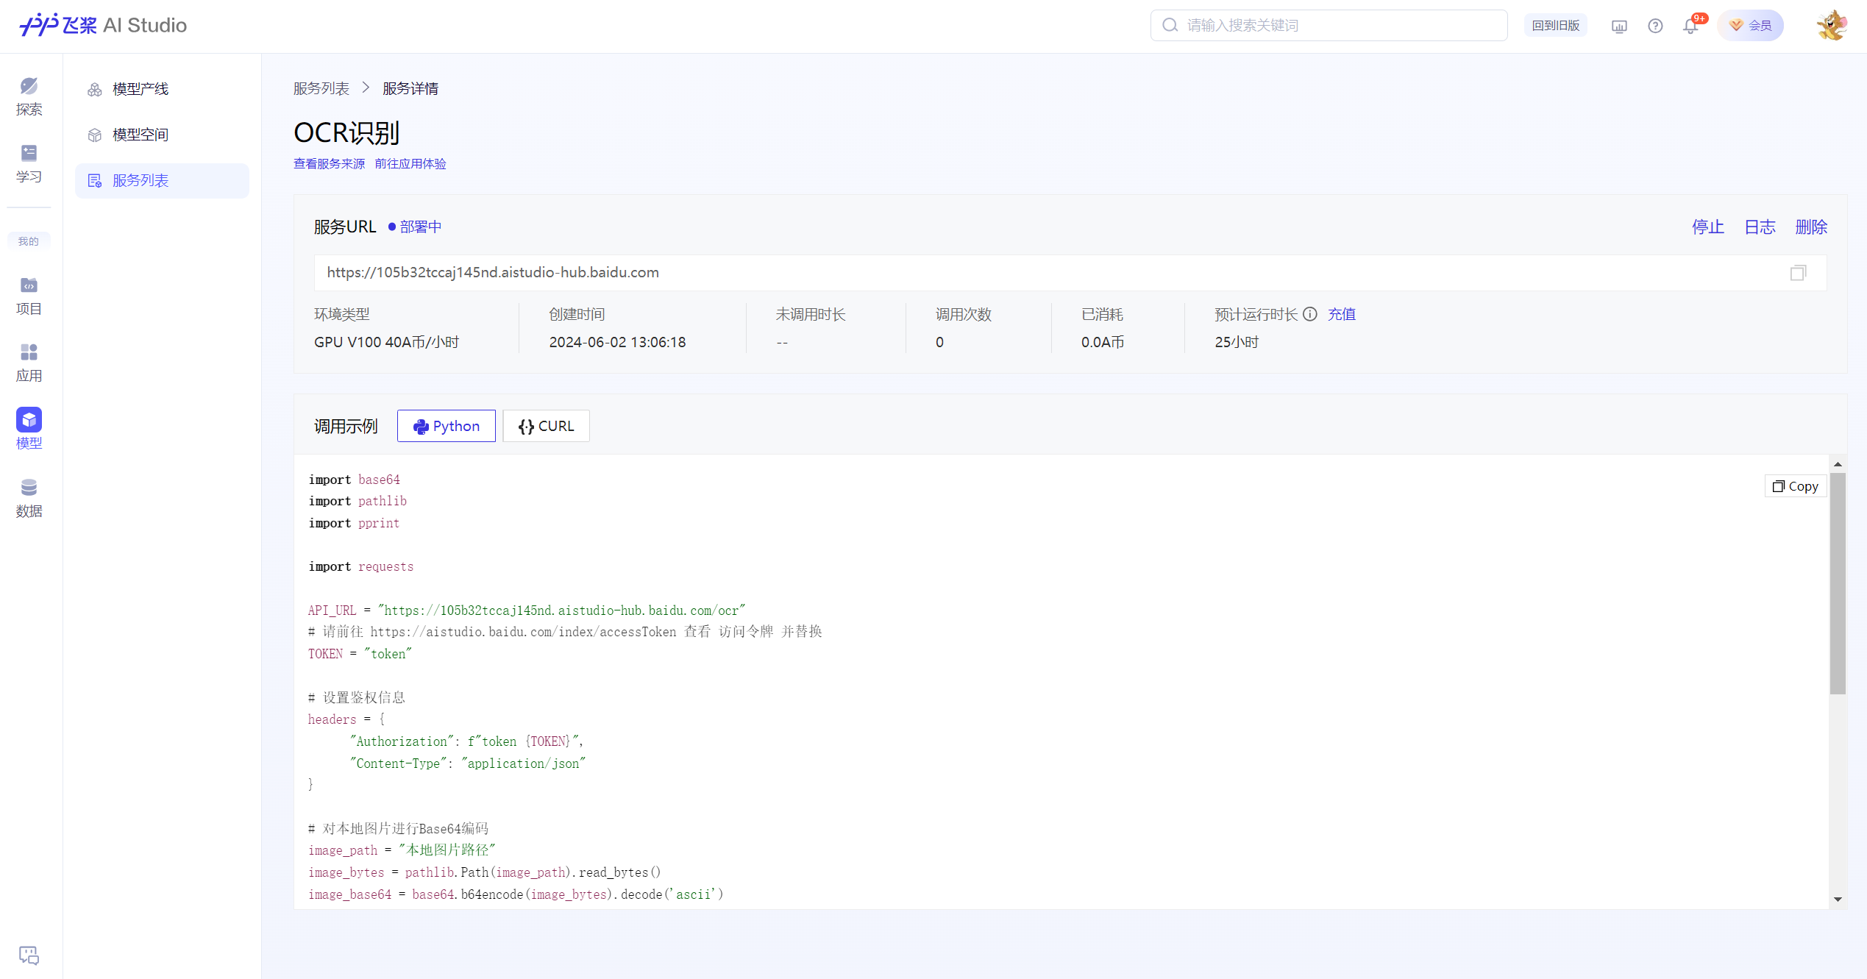Open the feedback chat icon at bottom left
The width and height of the screenshot is (1867, 979).
tap(29, 955)
